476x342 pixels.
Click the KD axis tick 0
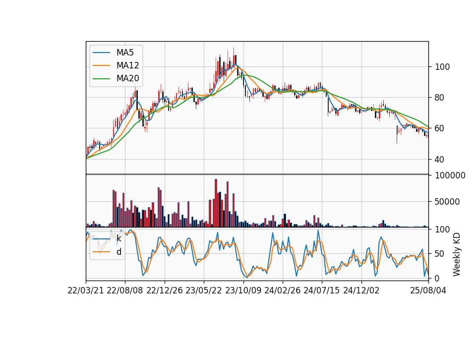click(437, 278)
